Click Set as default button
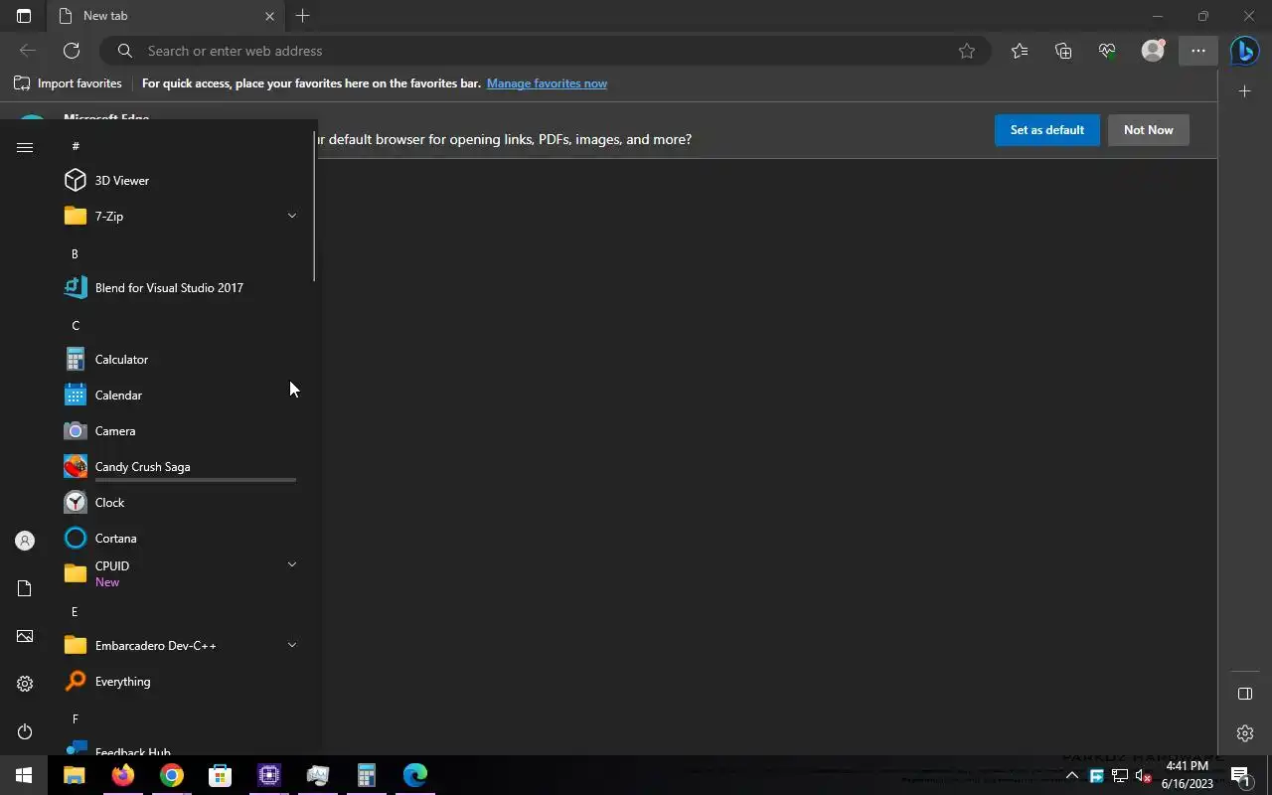1272x795 pixels. point(1047,130)
